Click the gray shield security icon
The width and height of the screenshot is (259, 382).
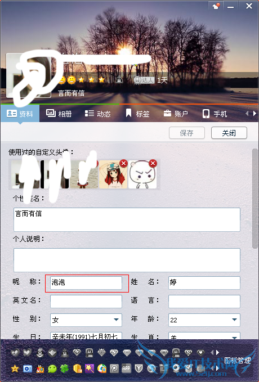click(x=139, y=368)
